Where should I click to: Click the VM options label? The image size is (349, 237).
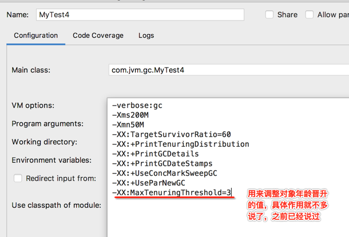click(x=33, y=105)
